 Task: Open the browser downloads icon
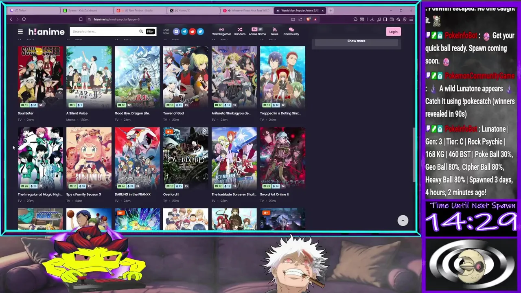(372, 19)
